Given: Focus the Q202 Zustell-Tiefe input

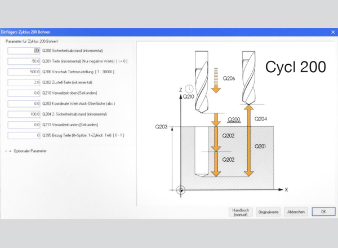Looking at the screenshot, I should pos(24,82).
